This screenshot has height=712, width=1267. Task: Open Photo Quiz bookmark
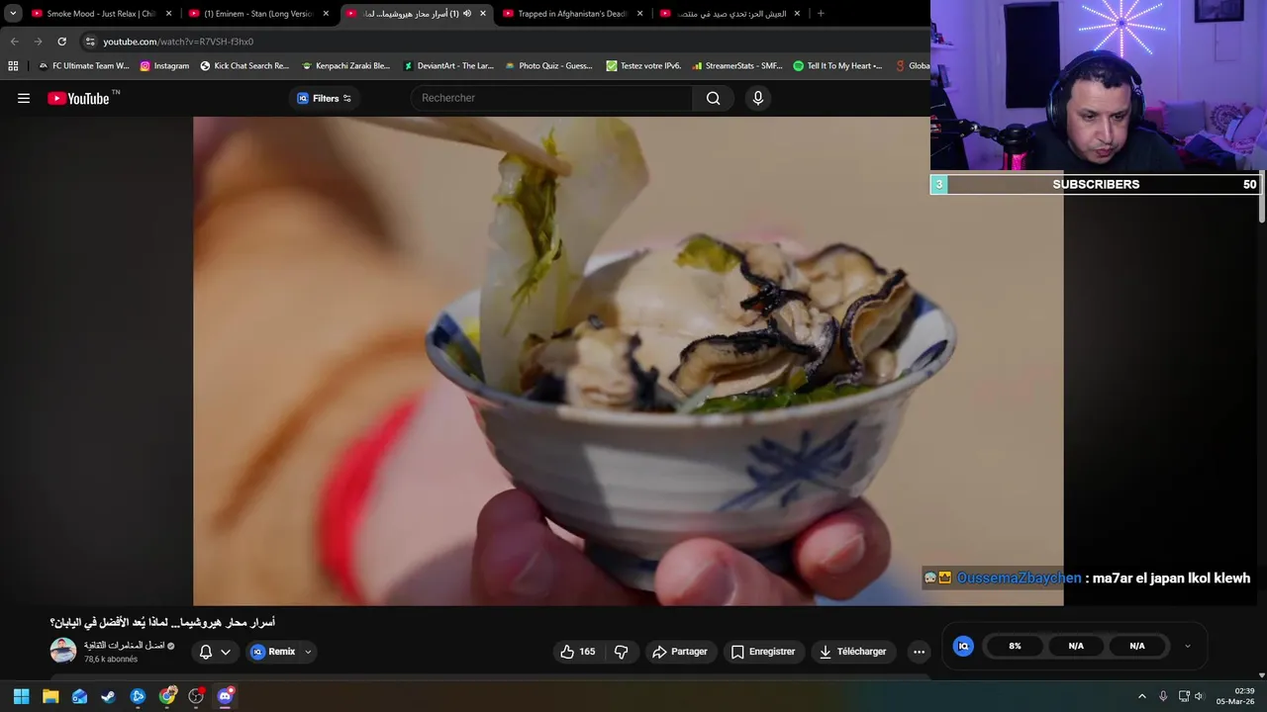click(x=548, y=66)
